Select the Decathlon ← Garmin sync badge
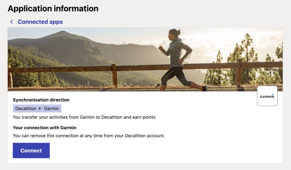291x170 pixels. [37, 109]
